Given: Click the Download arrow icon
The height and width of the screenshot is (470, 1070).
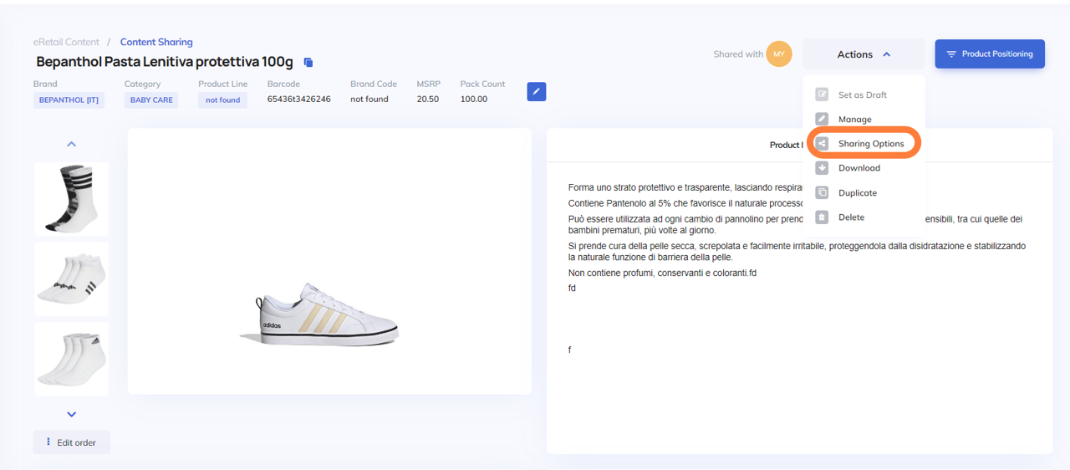Looking at the screenshot, I should click(822, 168).
